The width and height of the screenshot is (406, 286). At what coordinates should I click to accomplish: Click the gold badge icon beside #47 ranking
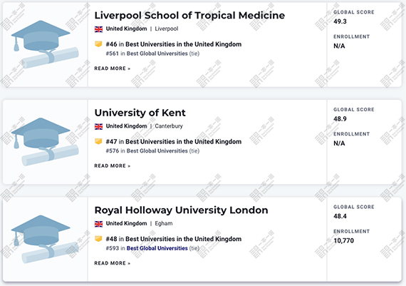[x=98, y=142]
